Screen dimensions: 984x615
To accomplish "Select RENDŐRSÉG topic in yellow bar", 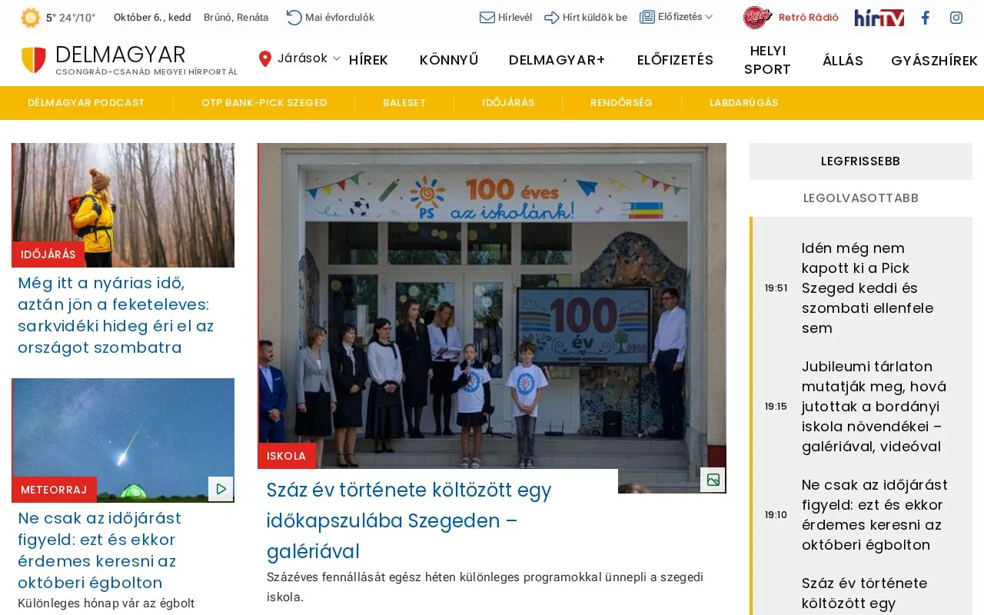I will 621,103.
